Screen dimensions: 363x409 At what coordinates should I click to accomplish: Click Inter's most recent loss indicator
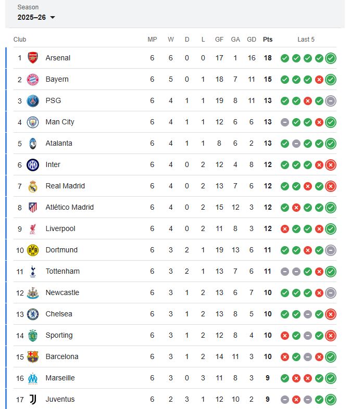331,164
